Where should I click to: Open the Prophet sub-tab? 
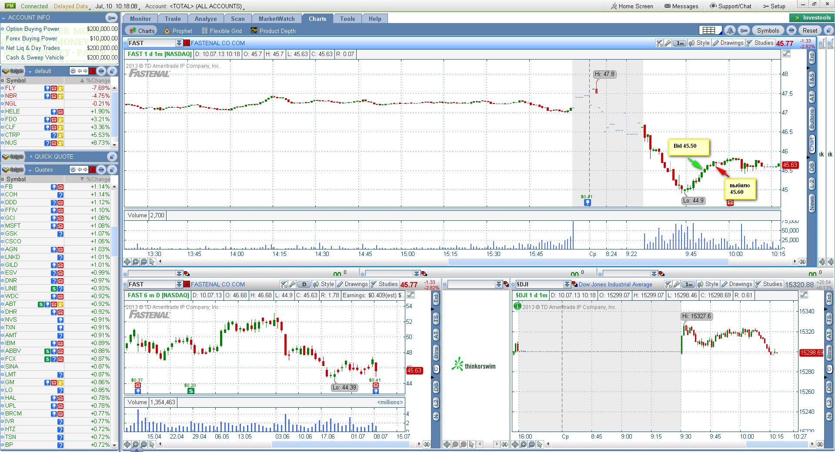[x=178, y=31]
